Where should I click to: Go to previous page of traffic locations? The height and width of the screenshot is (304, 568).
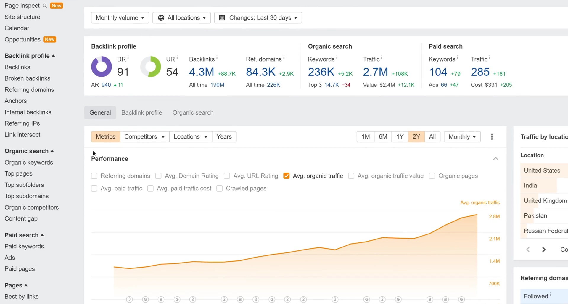tap(528, 250)
